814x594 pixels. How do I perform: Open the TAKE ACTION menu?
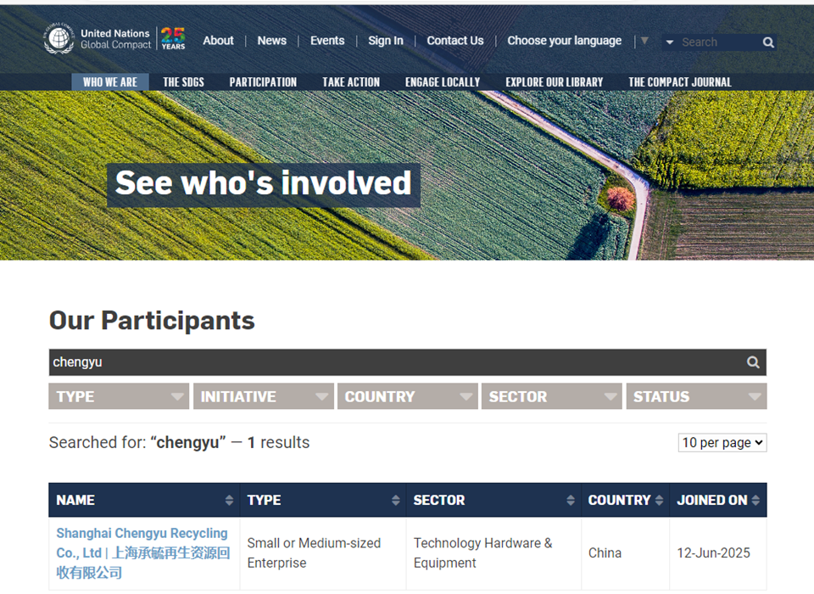coord(351,82)
